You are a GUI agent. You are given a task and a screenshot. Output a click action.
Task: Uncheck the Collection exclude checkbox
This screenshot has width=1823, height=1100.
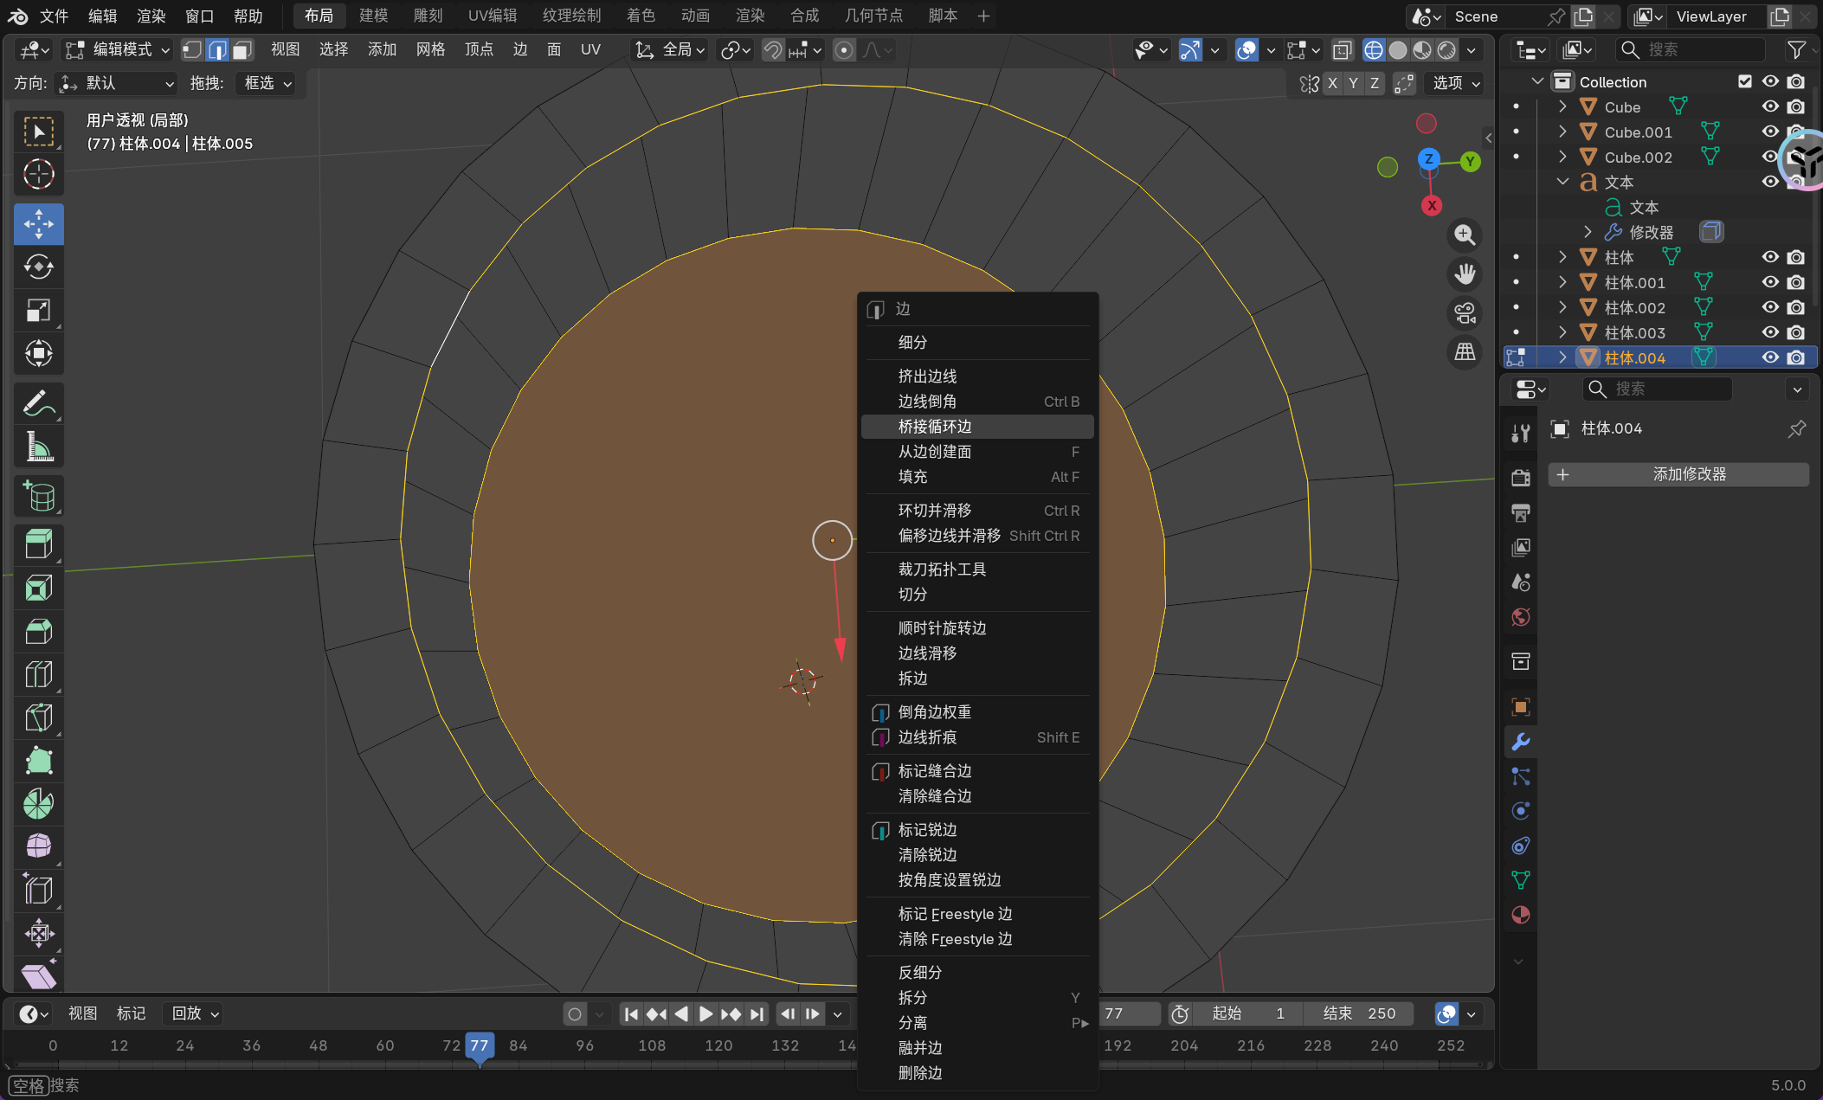point(1745,81)
